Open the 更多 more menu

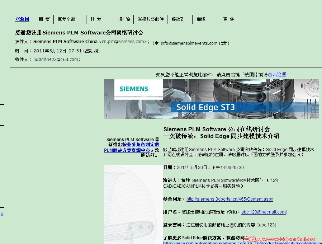coord(228,19)
